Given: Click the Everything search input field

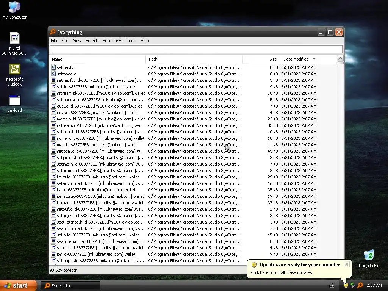Looking at the screenshot, I should (x=196, y=49).
